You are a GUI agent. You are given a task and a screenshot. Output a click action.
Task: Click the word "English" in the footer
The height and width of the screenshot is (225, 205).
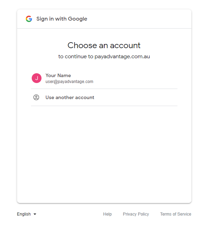click(24, 214)
